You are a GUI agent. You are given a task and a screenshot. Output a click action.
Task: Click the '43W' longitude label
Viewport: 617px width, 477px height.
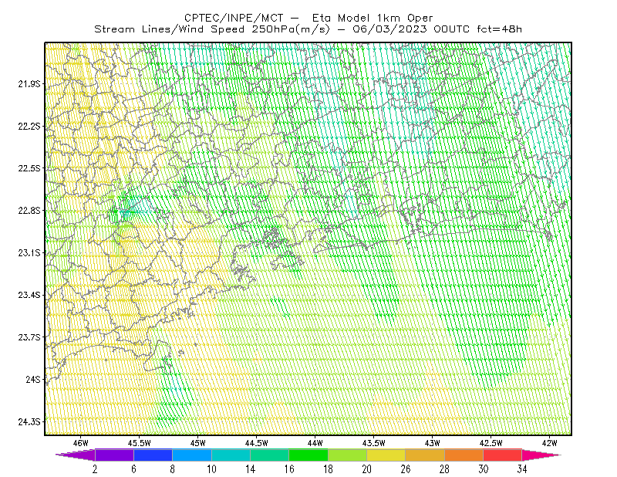[433, 443]
